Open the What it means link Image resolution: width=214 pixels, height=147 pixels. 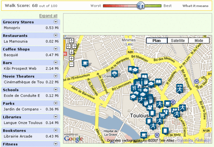tap(195, 6)
